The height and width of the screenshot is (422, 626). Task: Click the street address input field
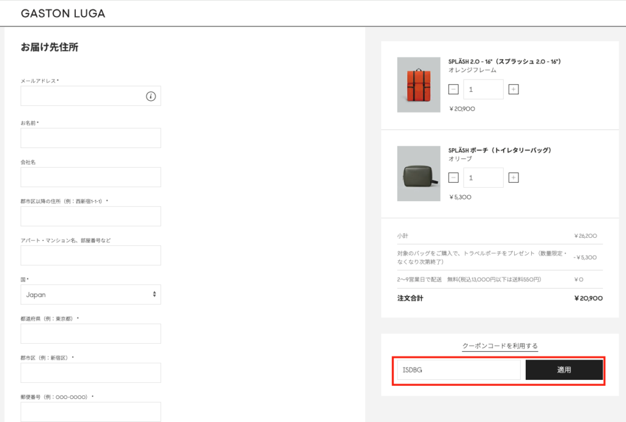point(90,217)
